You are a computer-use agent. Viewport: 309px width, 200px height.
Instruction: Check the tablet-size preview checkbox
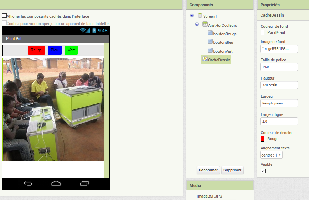(4, 23)
